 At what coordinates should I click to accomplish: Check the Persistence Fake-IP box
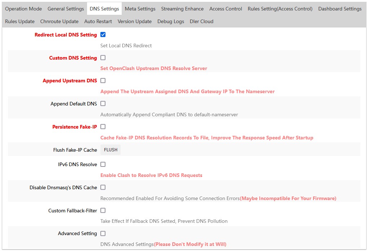click(103, 126)
